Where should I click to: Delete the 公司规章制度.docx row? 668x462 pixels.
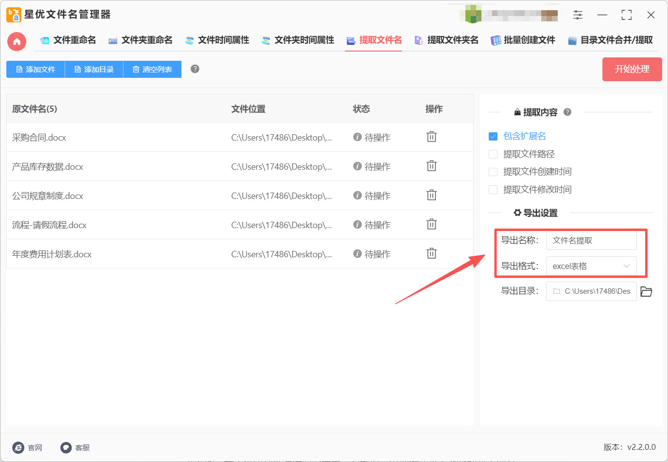pos(431,195)
